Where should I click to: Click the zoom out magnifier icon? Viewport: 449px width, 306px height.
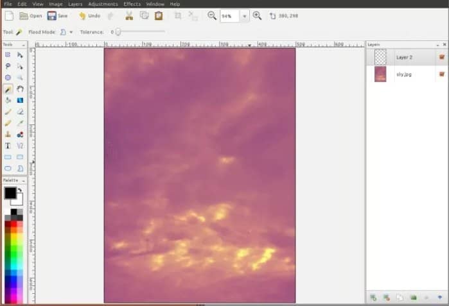tap(212, 16)
